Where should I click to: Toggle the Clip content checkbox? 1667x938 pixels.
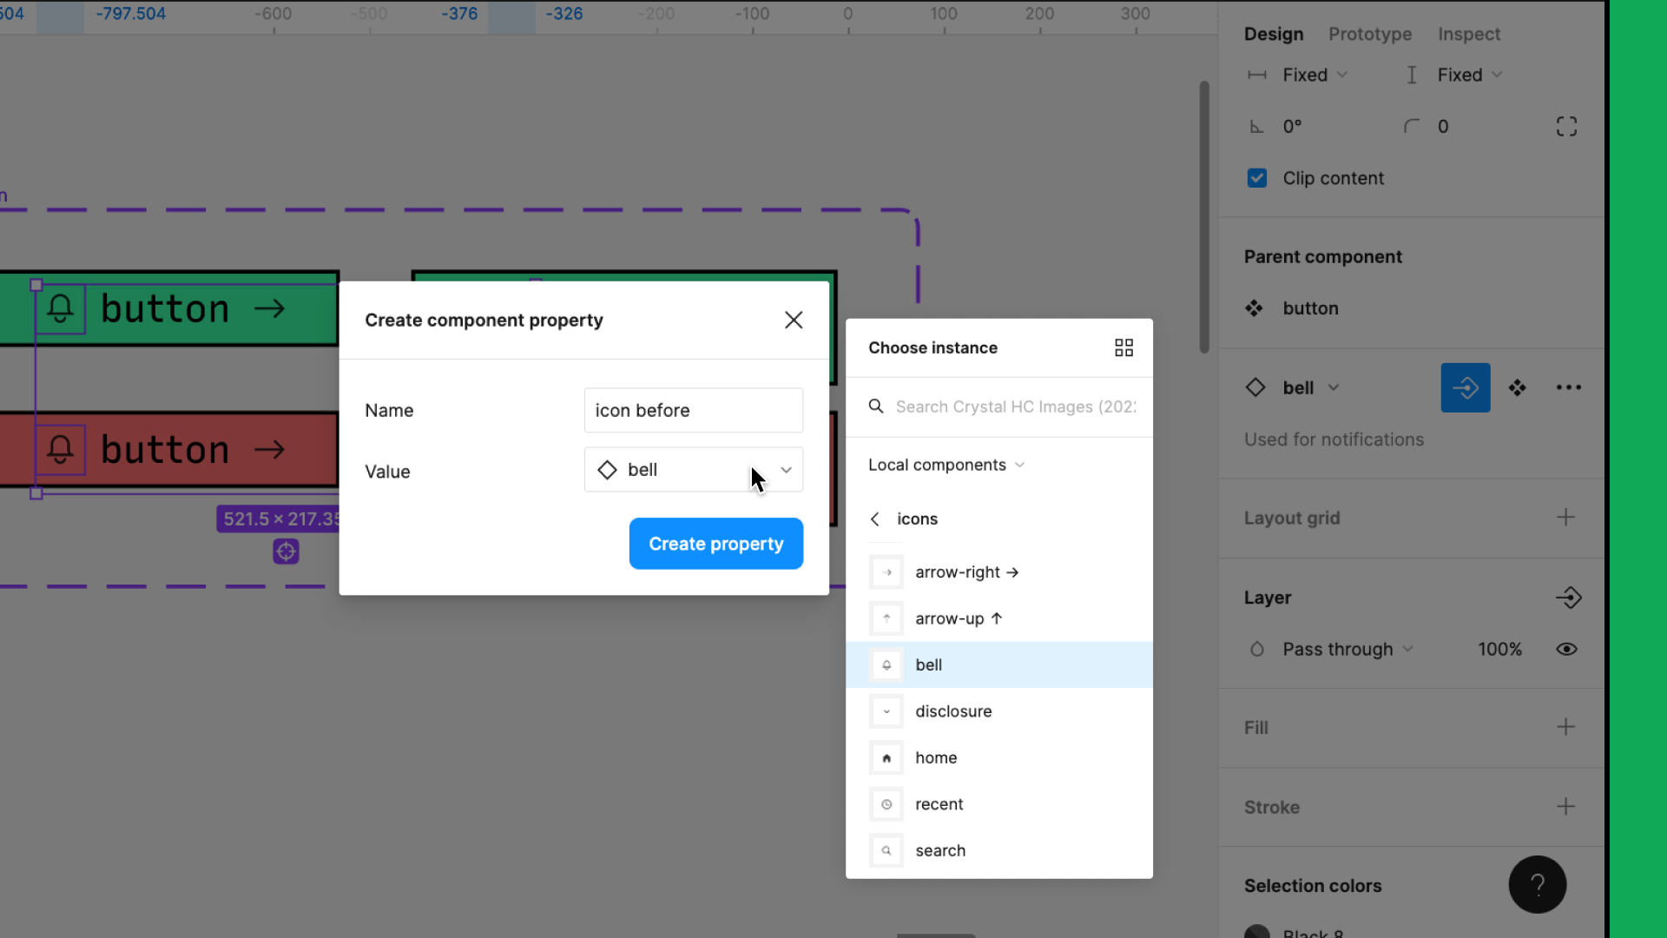(1256, 177)
